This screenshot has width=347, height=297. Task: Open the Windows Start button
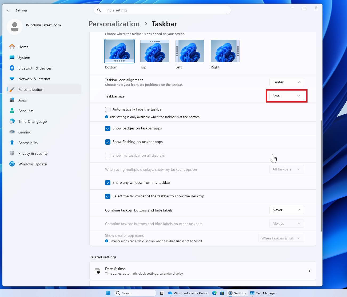(108, 293)
